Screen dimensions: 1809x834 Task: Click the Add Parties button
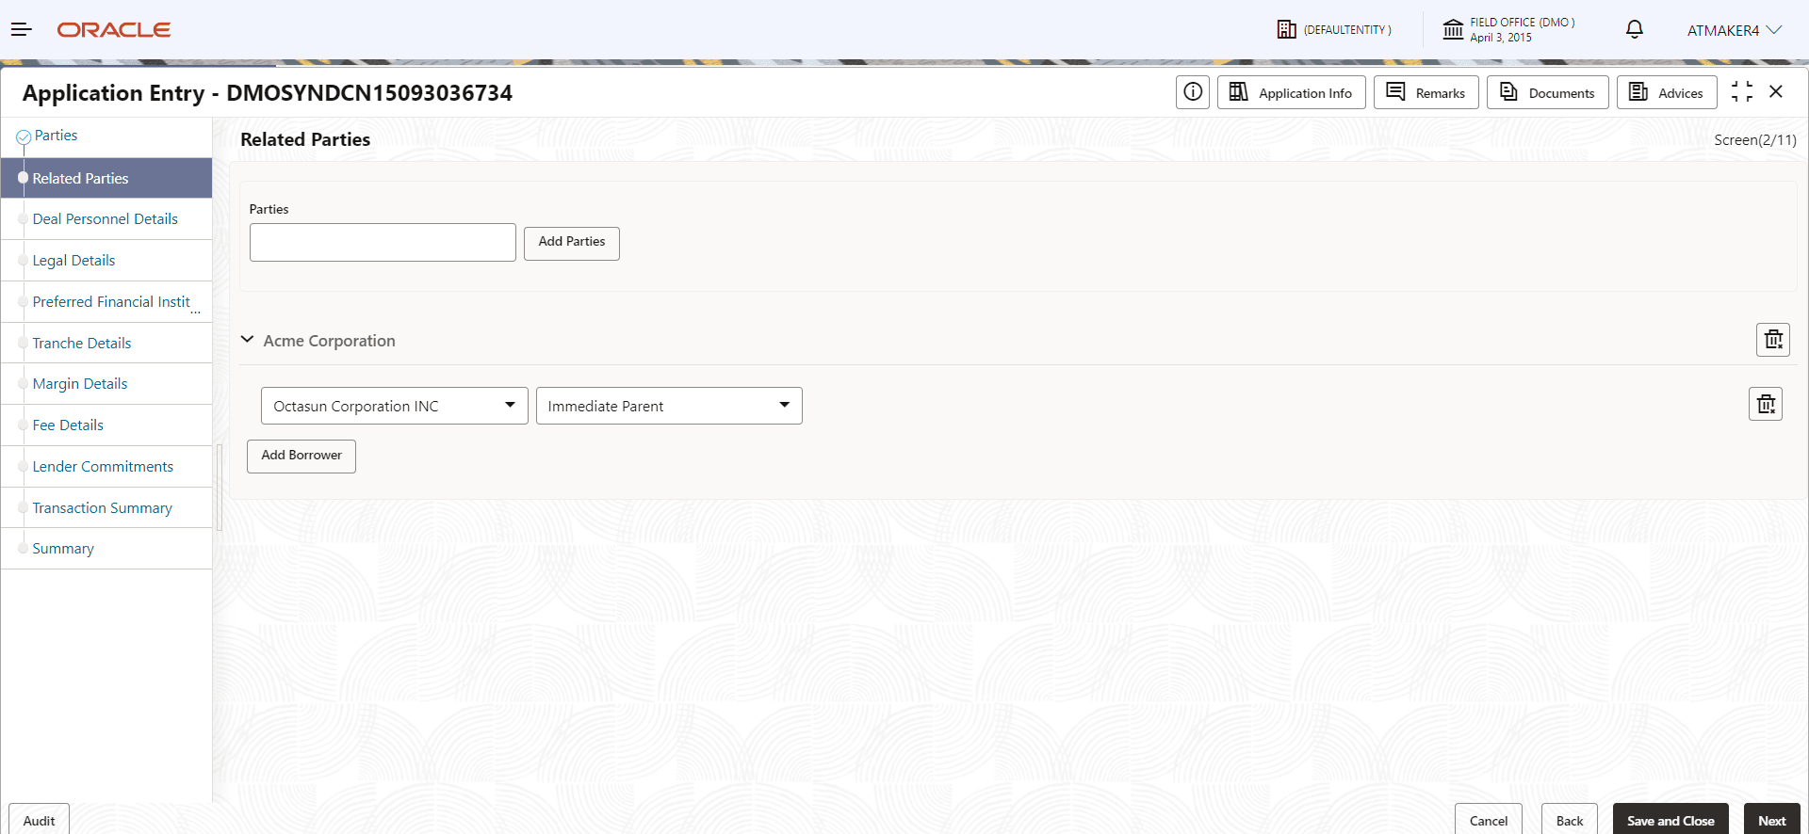point(572,243)
